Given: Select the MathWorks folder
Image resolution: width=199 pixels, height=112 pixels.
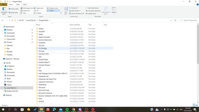Looking at the screenshot, I should [43, 85].
